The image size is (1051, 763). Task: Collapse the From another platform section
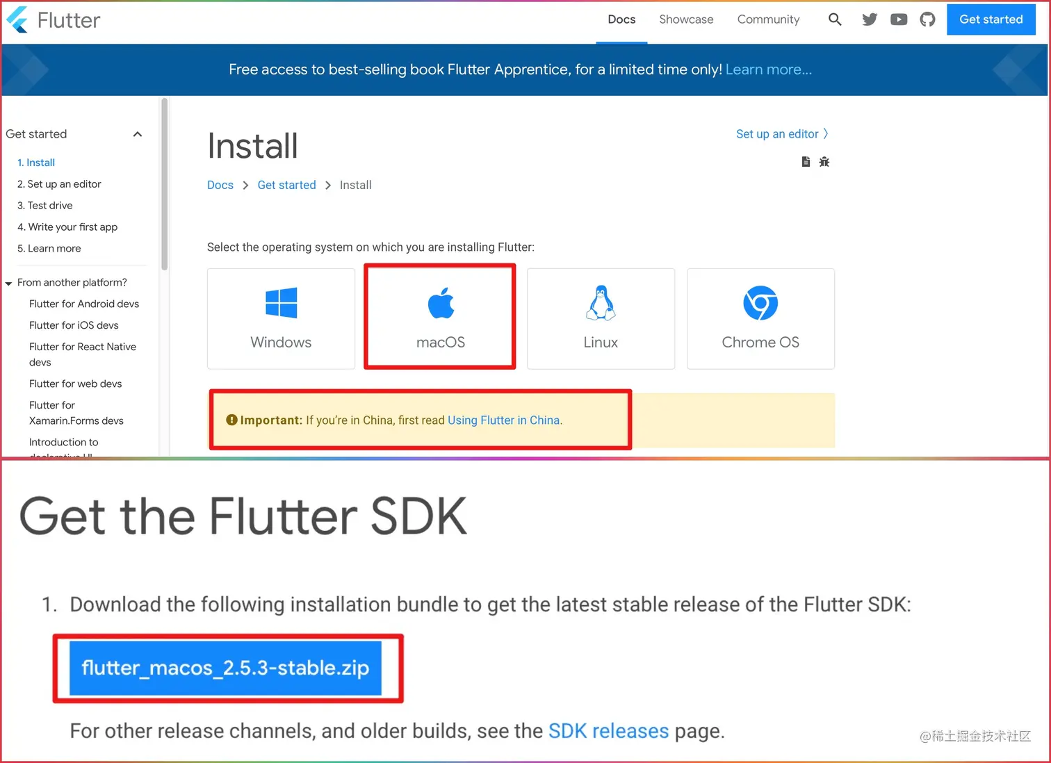[x=8, y=283]
